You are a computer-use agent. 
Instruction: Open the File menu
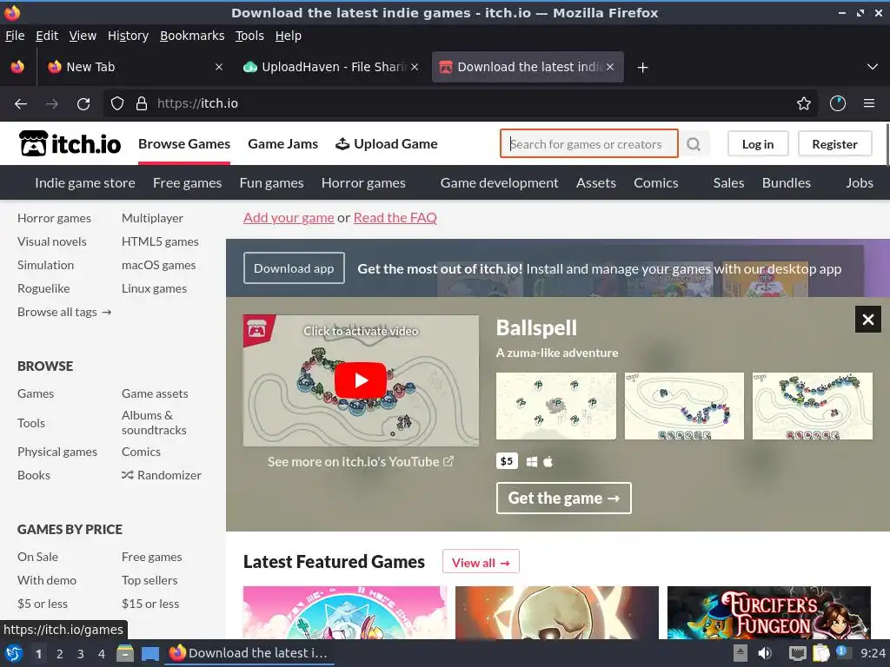pyautogui.click(x=15, y=36)
